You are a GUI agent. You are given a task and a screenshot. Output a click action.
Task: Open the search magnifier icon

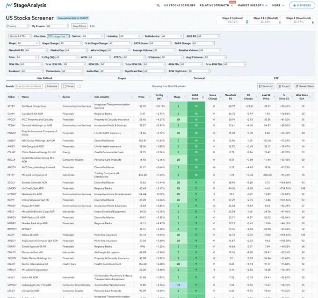[x=158, y=5]
